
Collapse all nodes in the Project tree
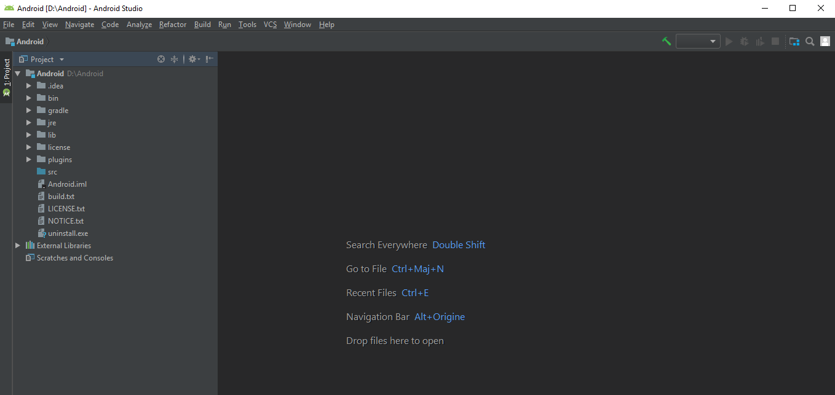174,59
